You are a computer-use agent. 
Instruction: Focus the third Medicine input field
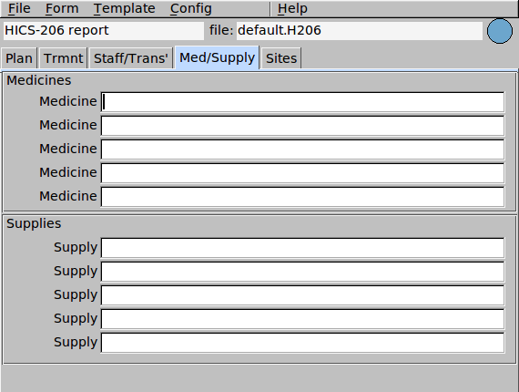click(302, 150)
